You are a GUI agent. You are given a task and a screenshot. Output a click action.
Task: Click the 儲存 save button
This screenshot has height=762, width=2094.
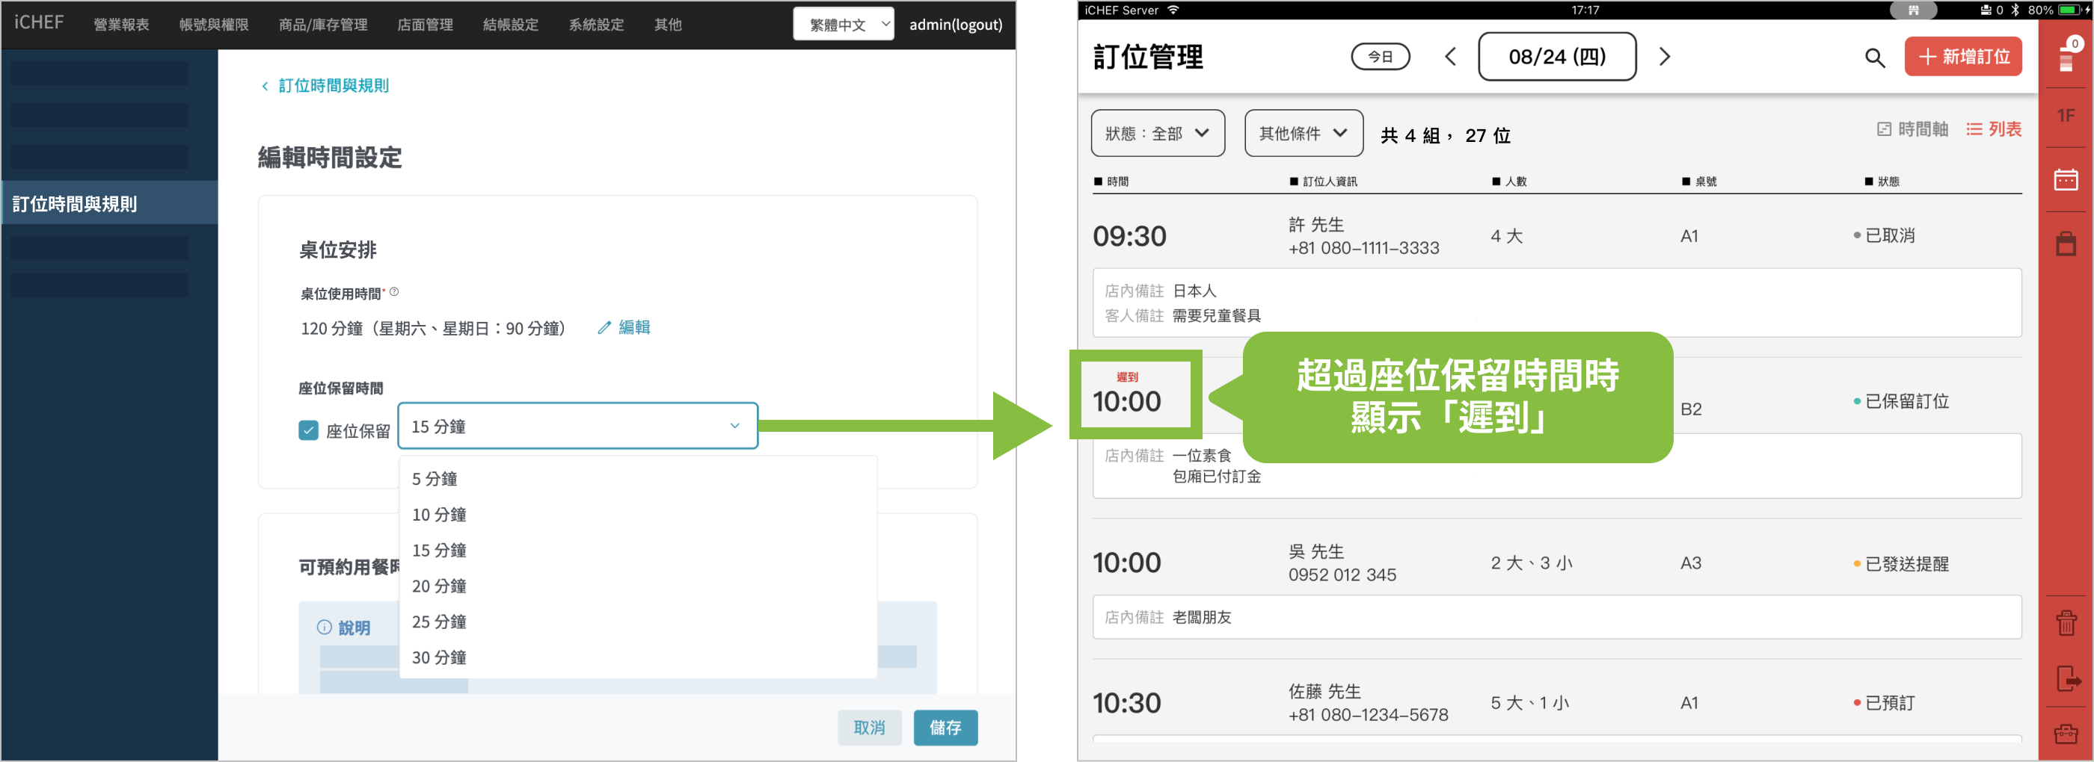[x=945, y=727]
